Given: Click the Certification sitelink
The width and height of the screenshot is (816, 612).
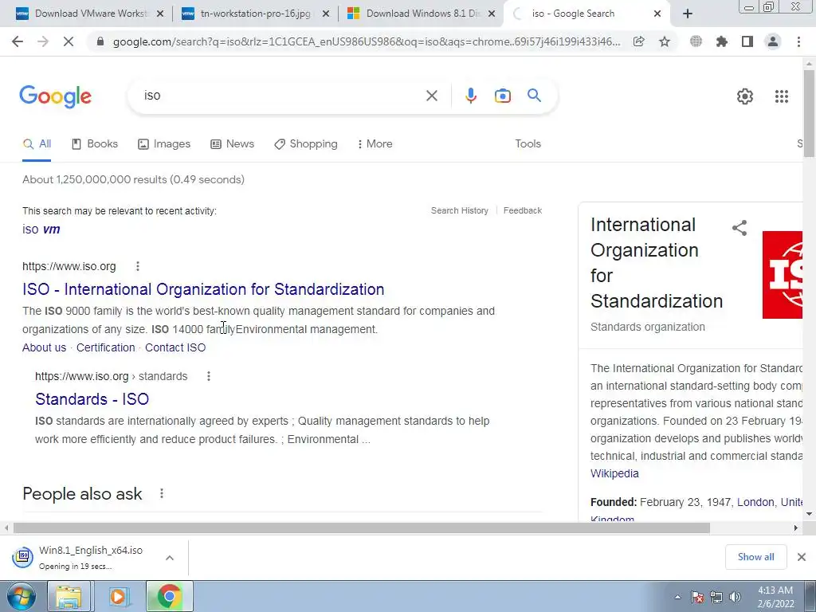Looking at the screenshot, I should click(106, 347).
